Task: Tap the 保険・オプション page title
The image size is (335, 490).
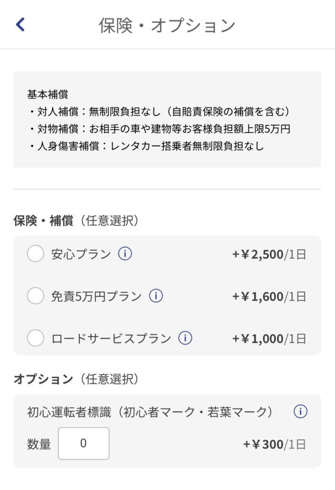Action: 167,25
